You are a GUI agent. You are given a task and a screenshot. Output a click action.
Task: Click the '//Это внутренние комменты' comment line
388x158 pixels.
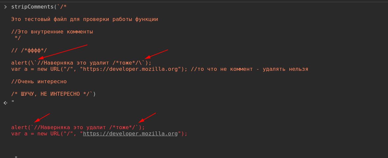52,32
